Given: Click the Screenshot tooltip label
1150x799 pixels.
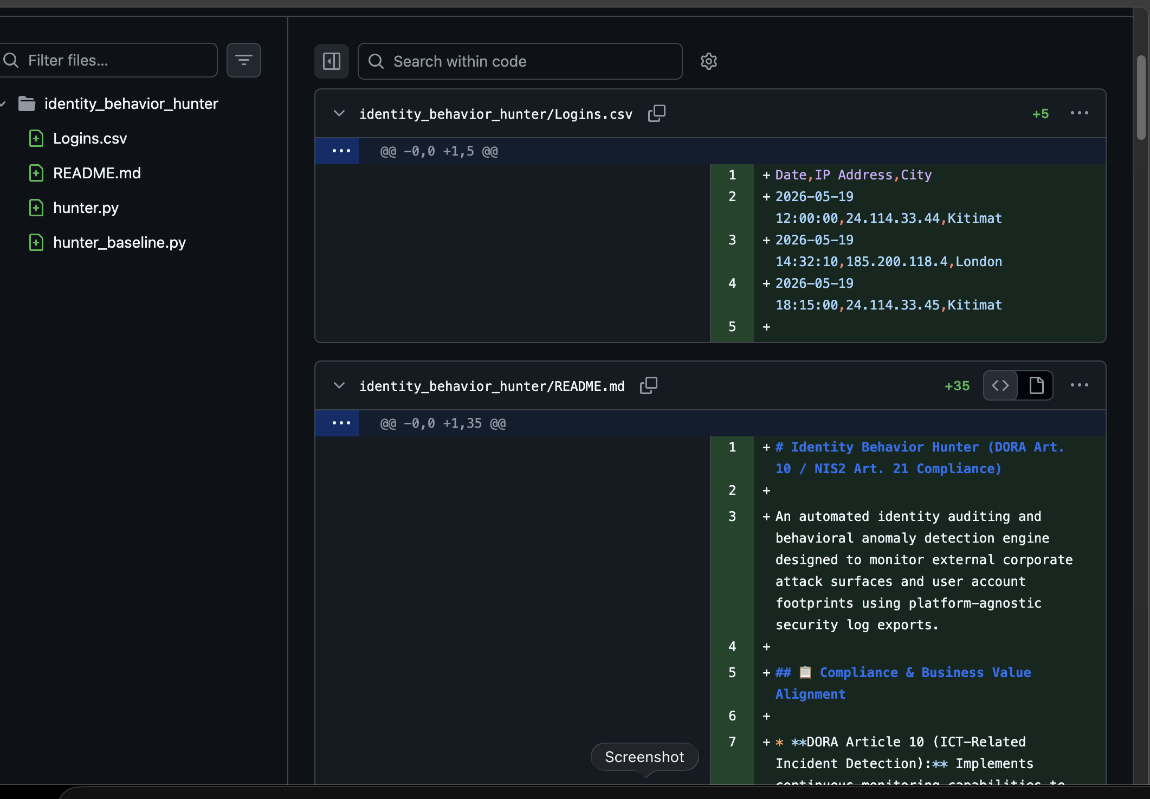Looking at the screenshot, I should point(644,757).
